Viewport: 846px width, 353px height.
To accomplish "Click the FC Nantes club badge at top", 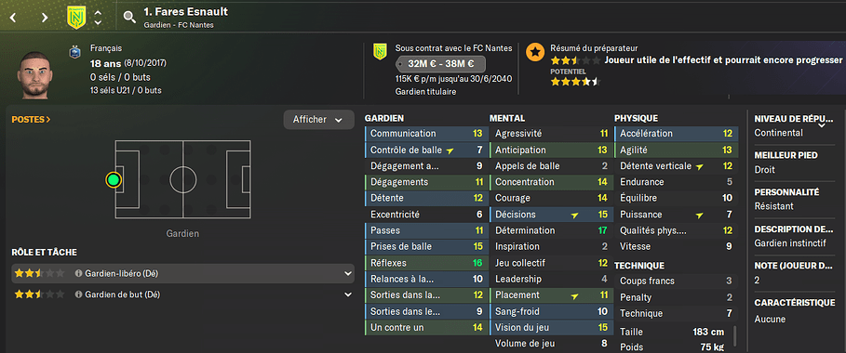I will [76, 18].
